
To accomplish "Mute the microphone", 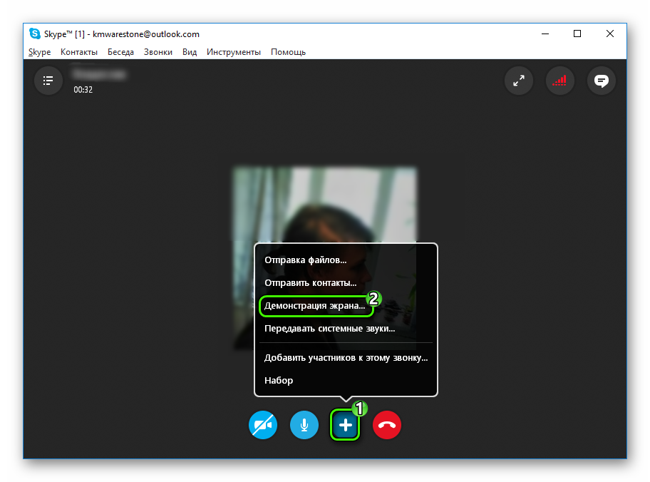I will click(x=304, y=425).
